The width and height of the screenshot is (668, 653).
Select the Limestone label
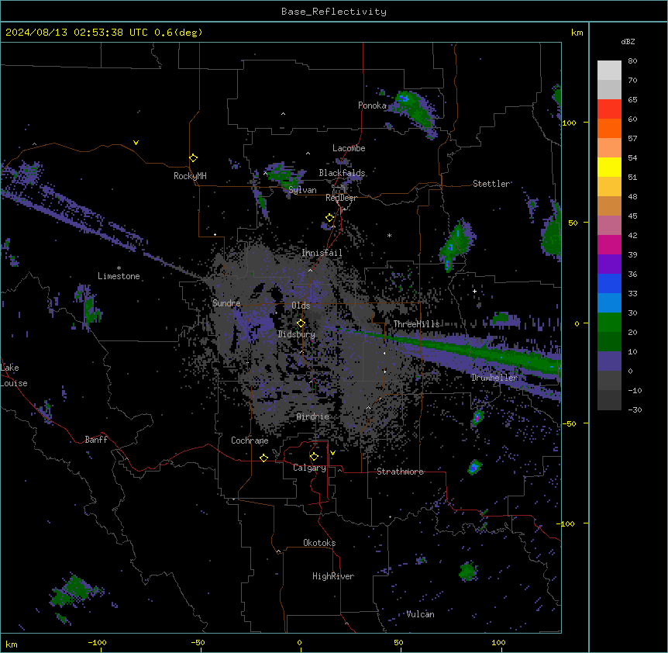click(x=119, y=276)
